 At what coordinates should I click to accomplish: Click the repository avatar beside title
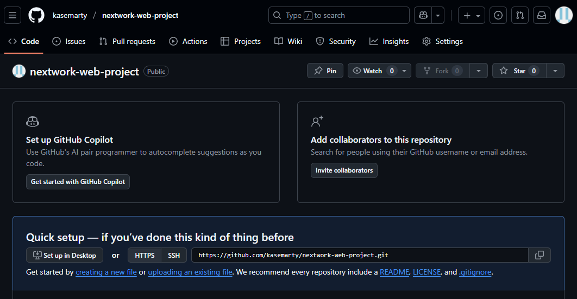[x=19, y=71]
